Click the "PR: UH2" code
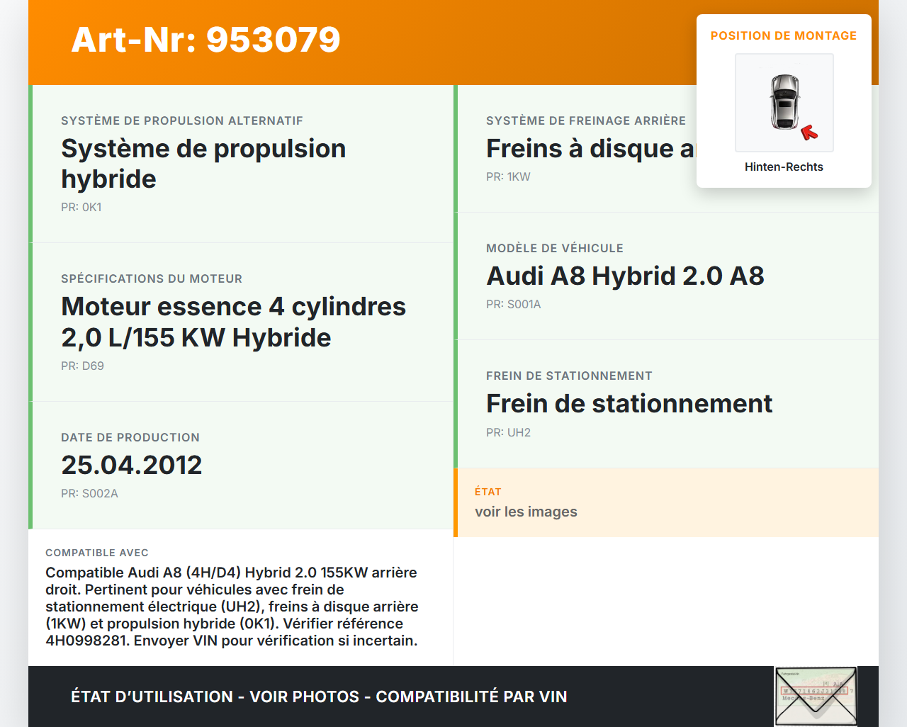 click(508, 432)
